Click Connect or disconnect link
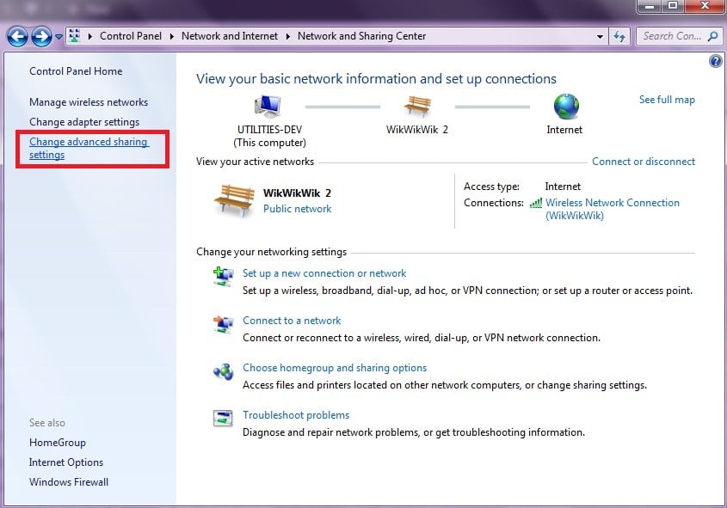727x508 pixels. [x=644, y=162]
